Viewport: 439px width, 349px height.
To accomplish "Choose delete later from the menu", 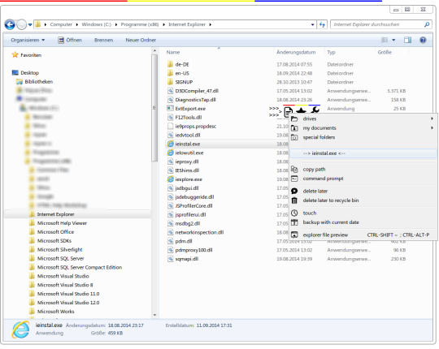I will pyautogui.click(x=363, y=191).
